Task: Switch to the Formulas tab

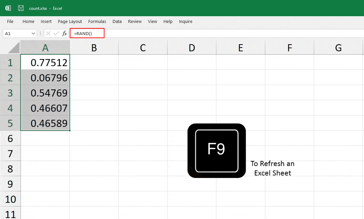Action: tap(97, 21)
